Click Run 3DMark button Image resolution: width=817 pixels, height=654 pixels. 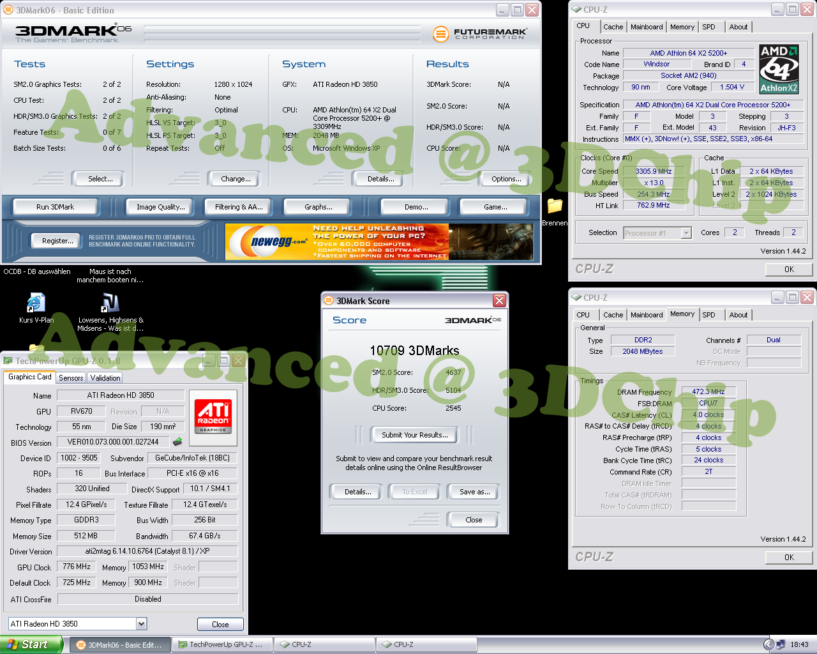pos(55,207)
